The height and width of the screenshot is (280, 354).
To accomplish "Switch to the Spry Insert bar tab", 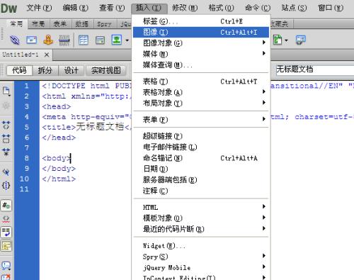I will tap(104, 24).
